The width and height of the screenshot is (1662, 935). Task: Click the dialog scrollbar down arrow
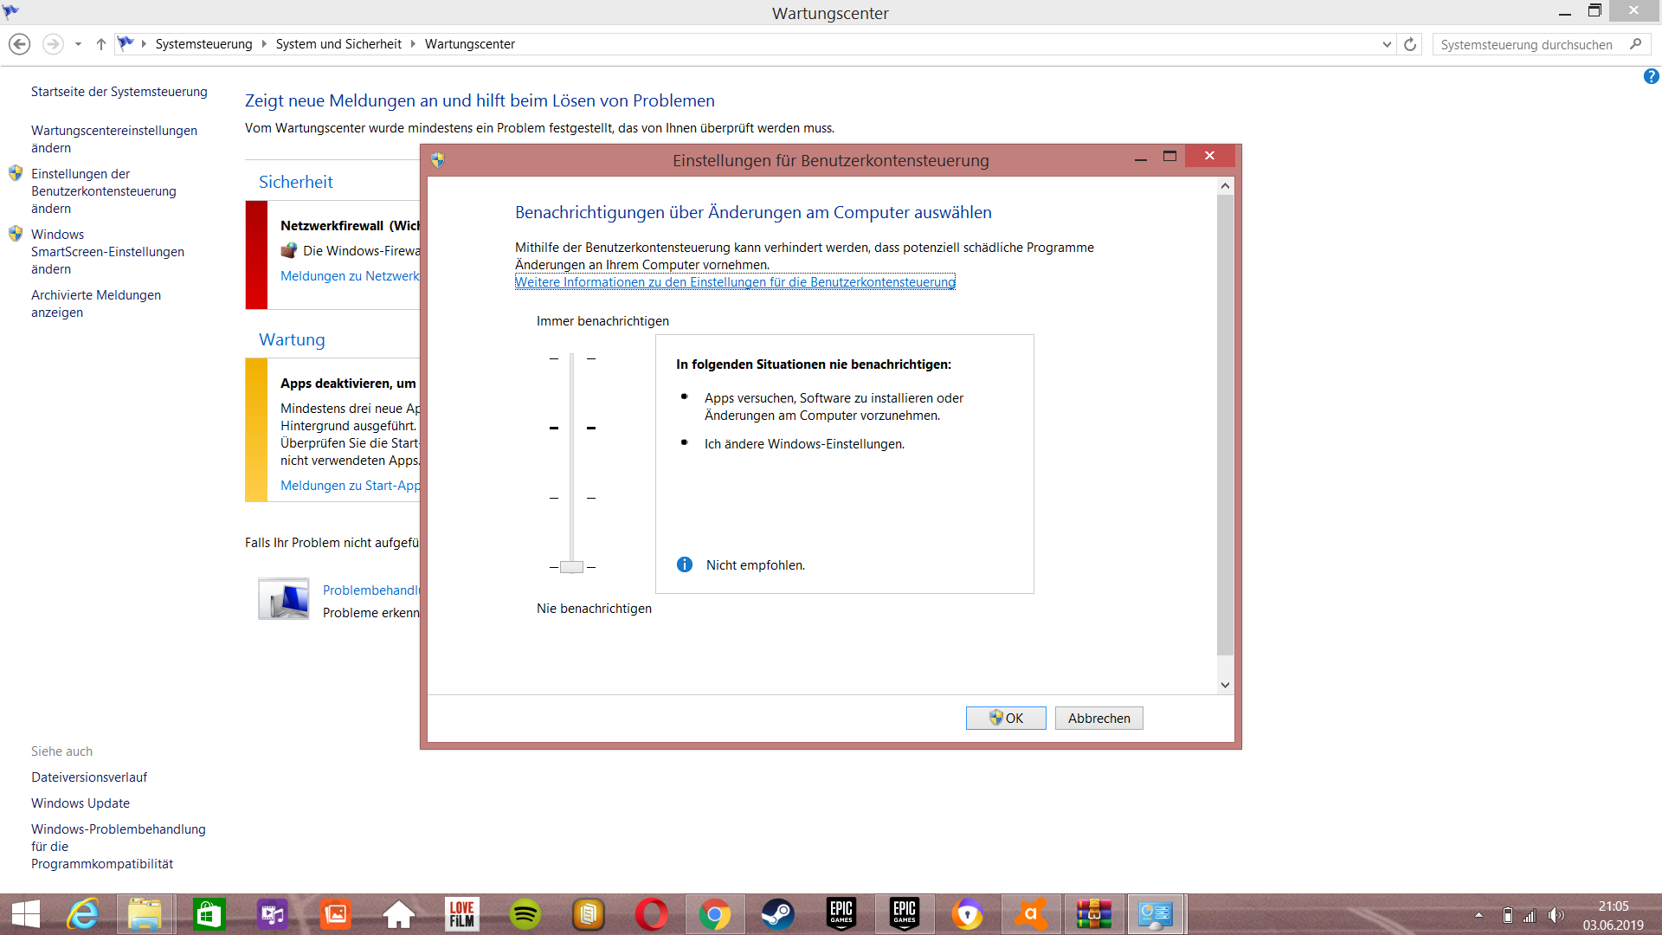[x=1225, y=685]
